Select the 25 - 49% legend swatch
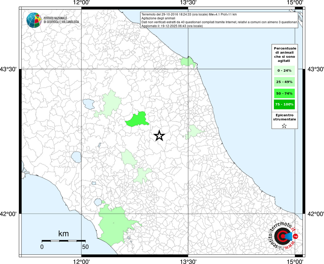This screenshot has width=324, height=264. click(284, 82)
